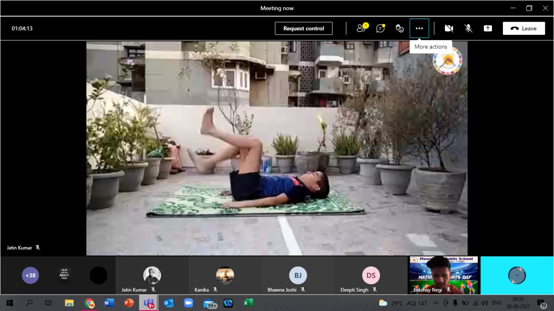Image resolution: width=554 pixels, height=311 pixels.
Task: Open the More actions menu
Action: [419, 29]
